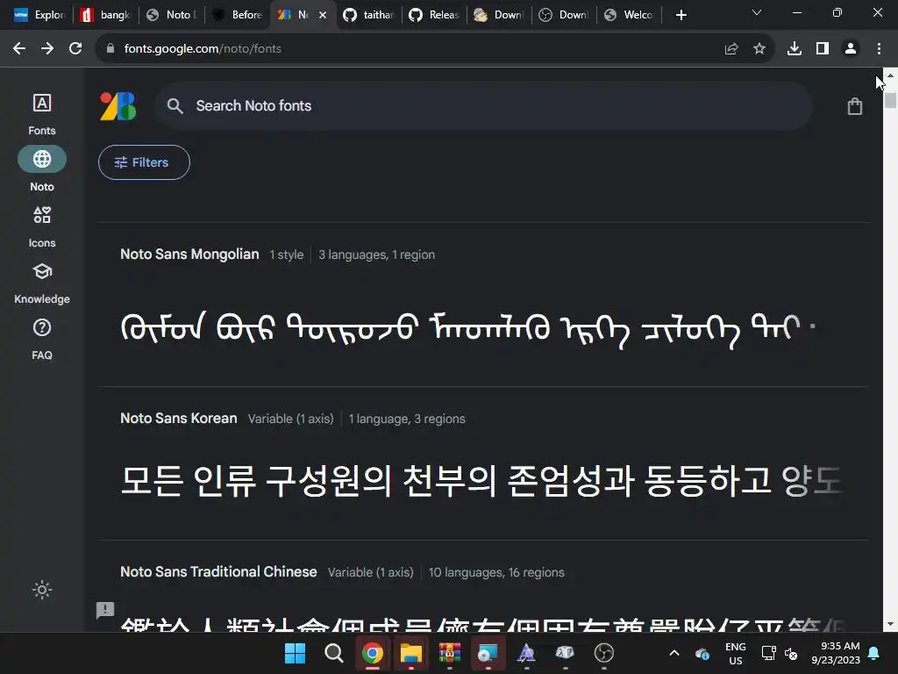The height and width of the screenshot is (674, 898).
Task: Open File Explorer from taskbar
Action: coord(410,653)
